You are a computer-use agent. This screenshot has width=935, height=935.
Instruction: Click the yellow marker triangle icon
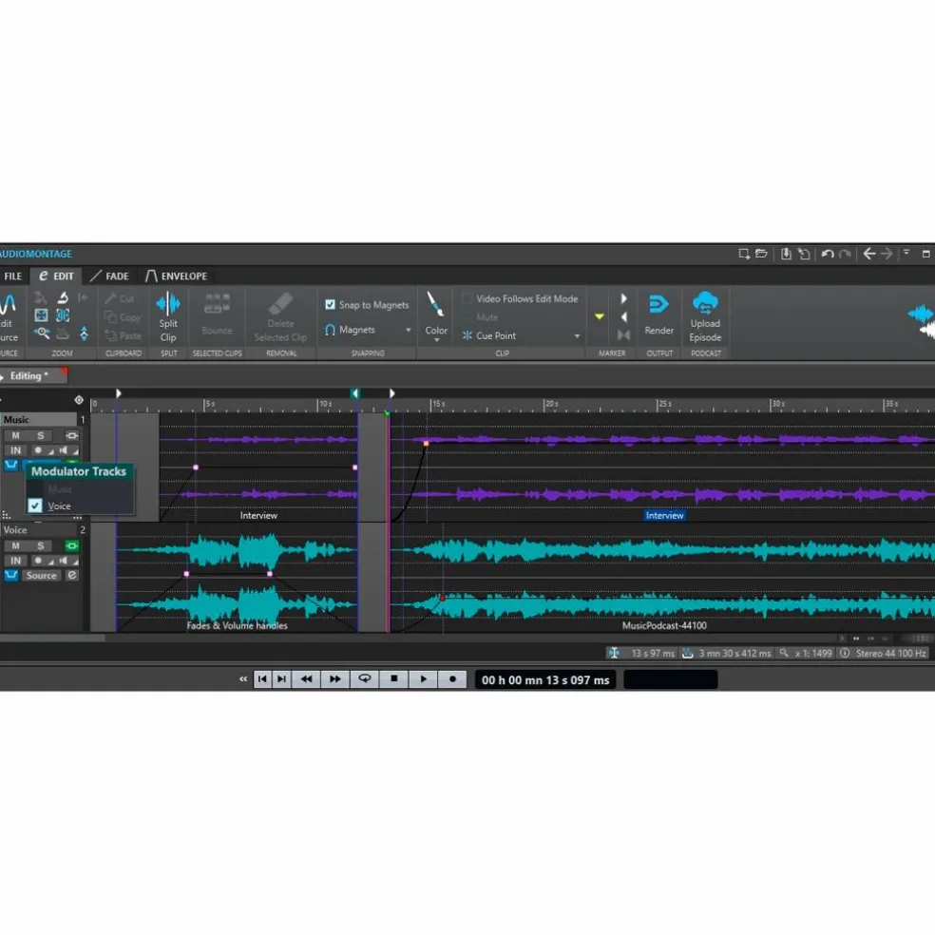tap(600, 316)
